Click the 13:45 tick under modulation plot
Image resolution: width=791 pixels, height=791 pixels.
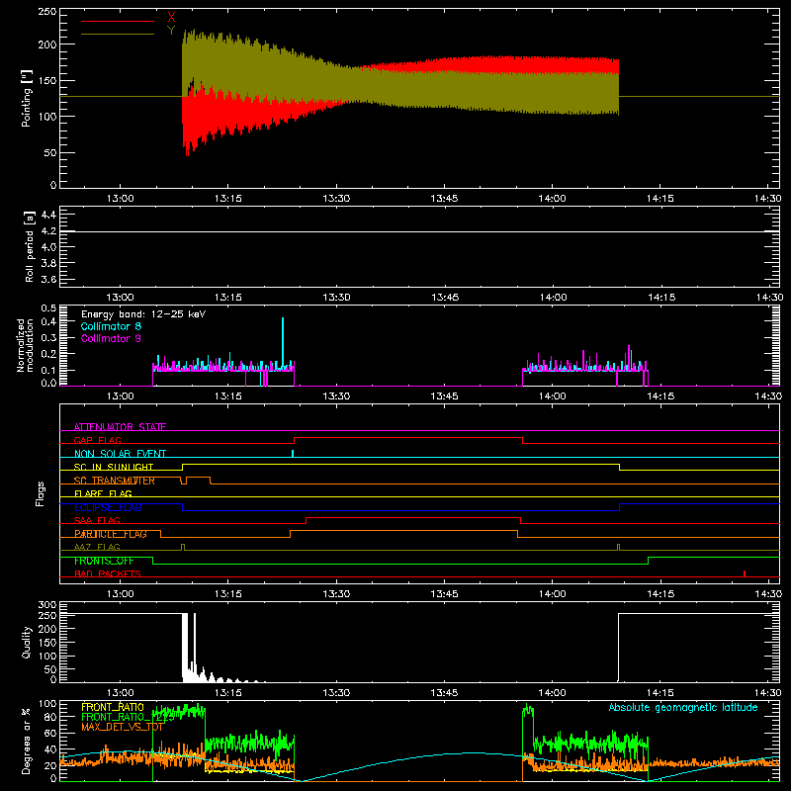click(444, 396)
